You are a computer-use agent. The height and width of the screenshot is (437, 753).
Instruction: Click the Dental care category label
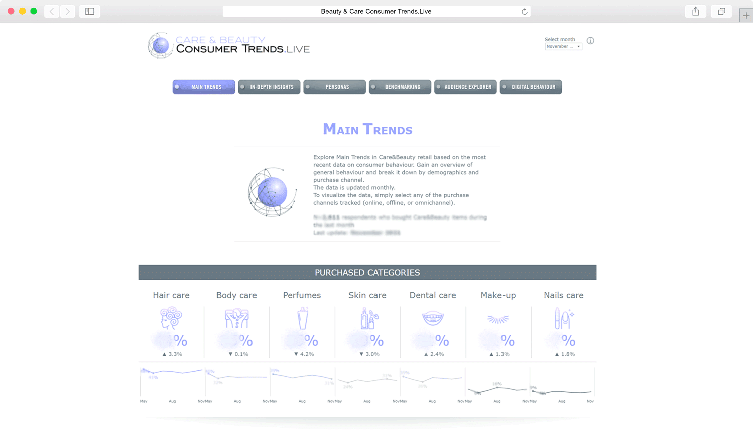point(433,295)
